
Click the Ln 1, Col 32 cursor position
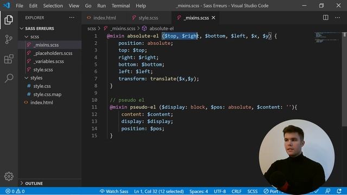(159, 191)
